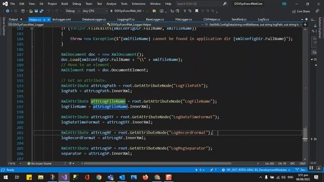324x182 pixels.
Task: Click the pause button in bottom right
Action: point(311,168)
